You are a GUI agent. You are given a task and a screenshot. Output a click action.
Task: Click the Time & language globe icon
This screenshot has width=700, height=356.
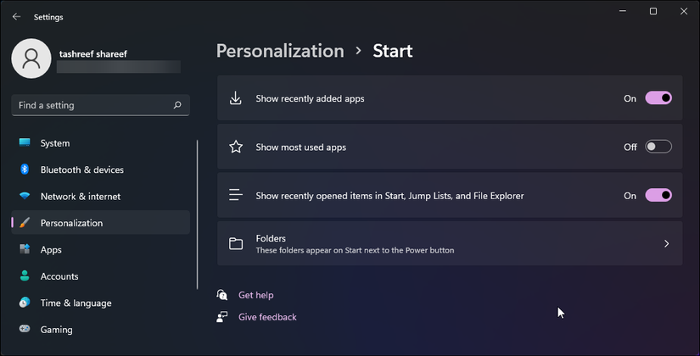25,303
